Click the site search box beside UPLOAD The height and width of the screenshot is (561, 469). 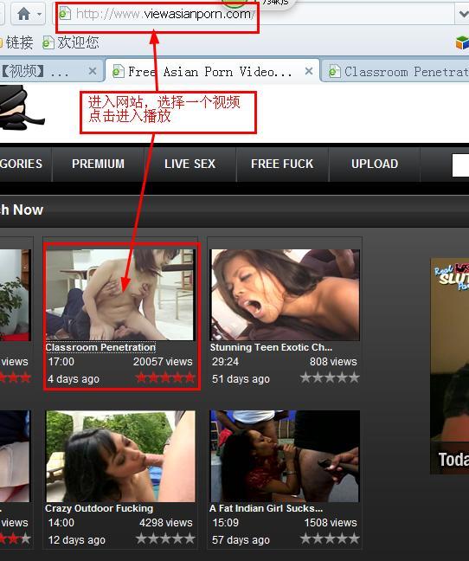pos(460,165)
